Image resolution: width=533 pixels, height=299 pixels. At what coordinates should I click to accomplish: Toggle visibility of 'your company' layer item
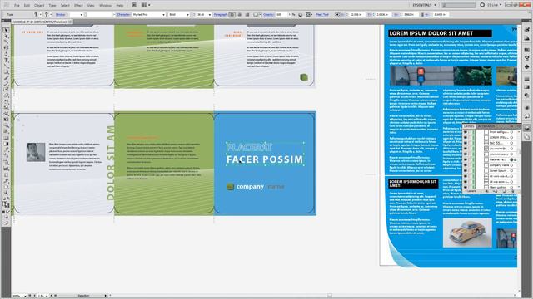click(x=466, y=154)
